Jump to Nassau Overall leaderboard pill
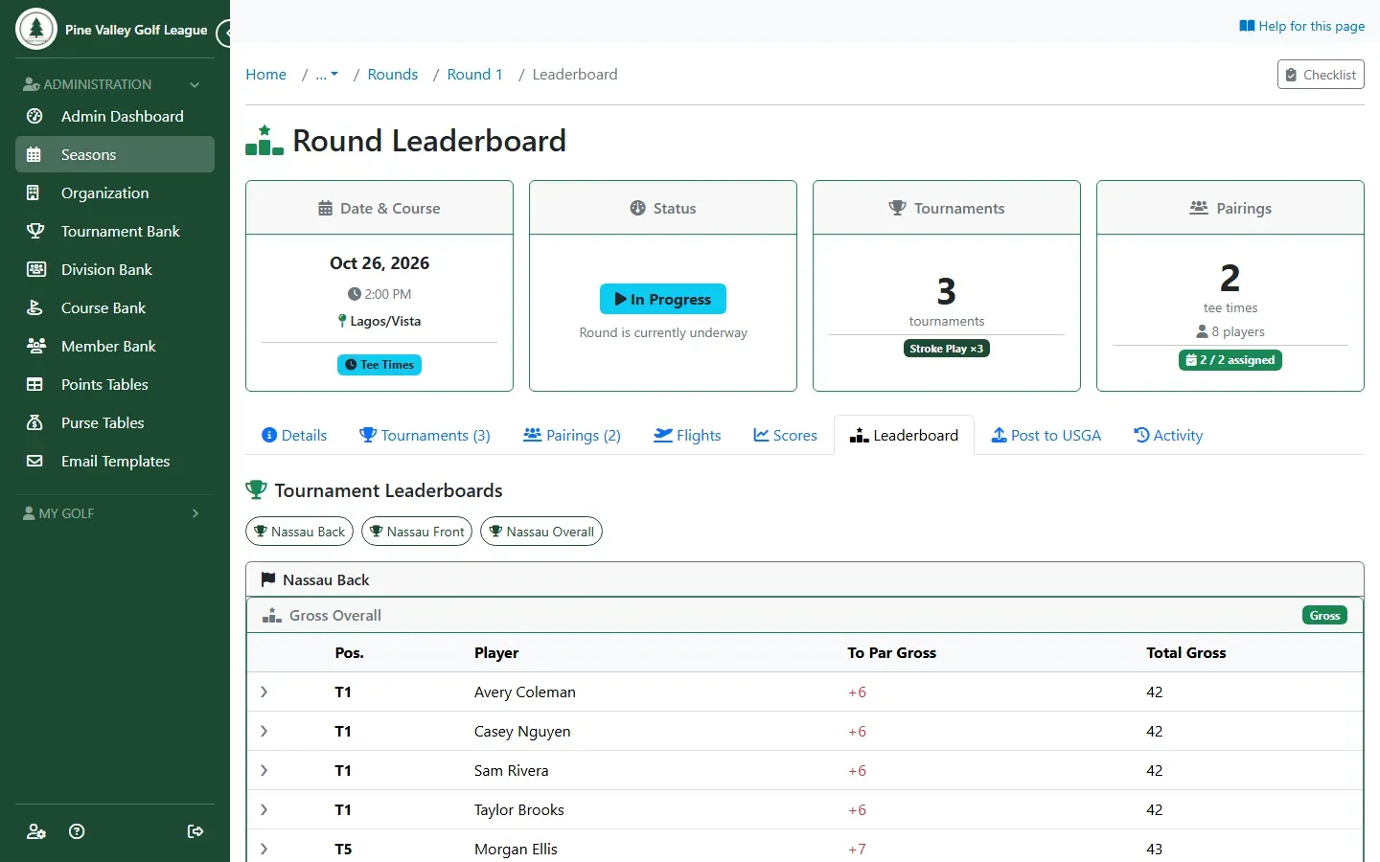Viewport: 1380px width, 862px height. 541,532
